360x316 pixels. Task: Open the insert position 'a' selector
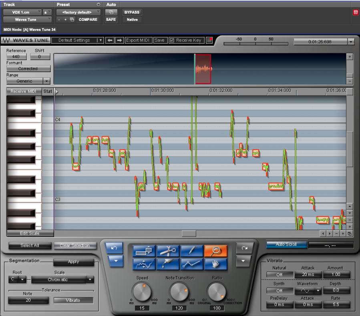(47, 12)
